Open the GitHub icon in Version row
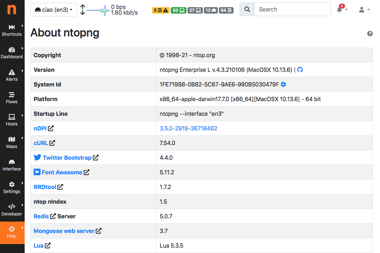380x253 pixels. [300, 70]
